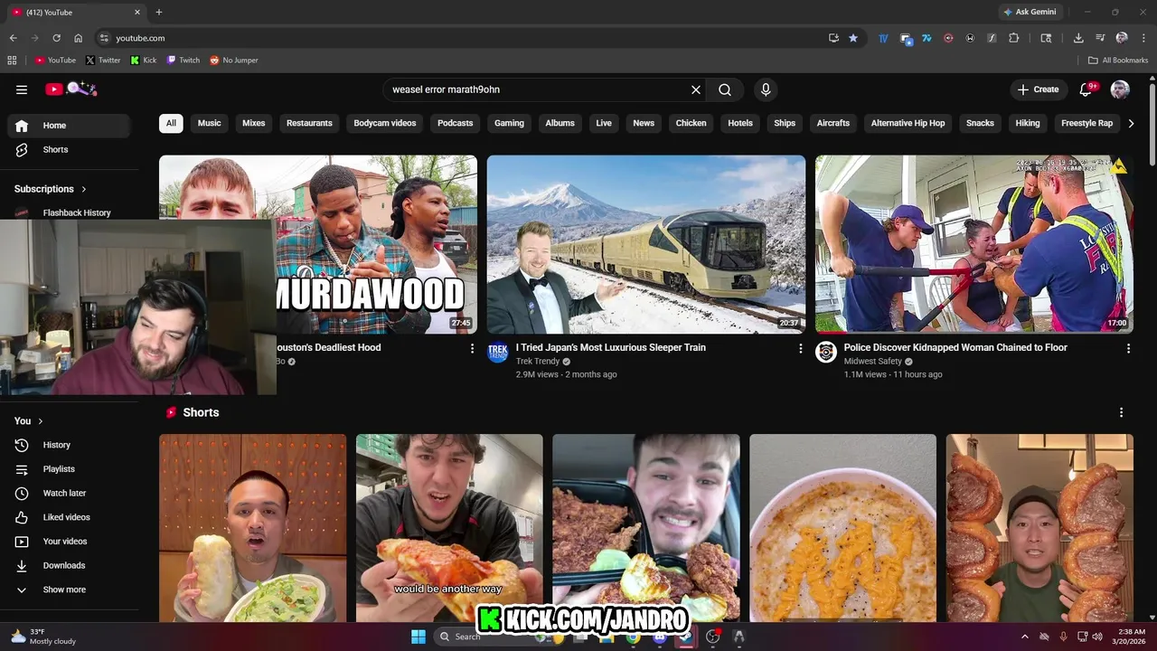
Task: Select the Bodycam videos chip
Action: pyautogui.click(x=385, y=123)
